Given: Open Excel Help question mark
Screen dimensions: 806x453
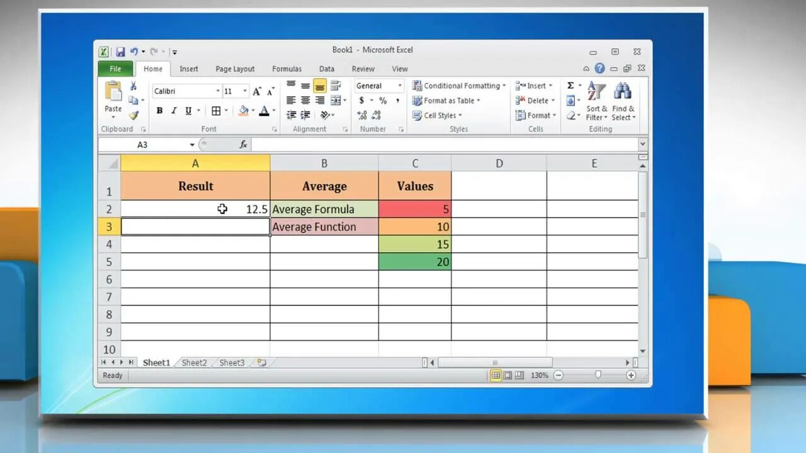Looking at the screenshot, I should click(x=599, y=69).
